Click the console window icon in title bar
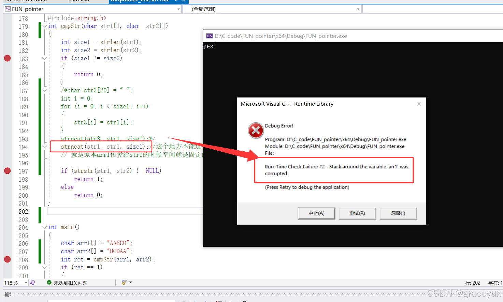The image size is (503, 302). pos(210,36)
